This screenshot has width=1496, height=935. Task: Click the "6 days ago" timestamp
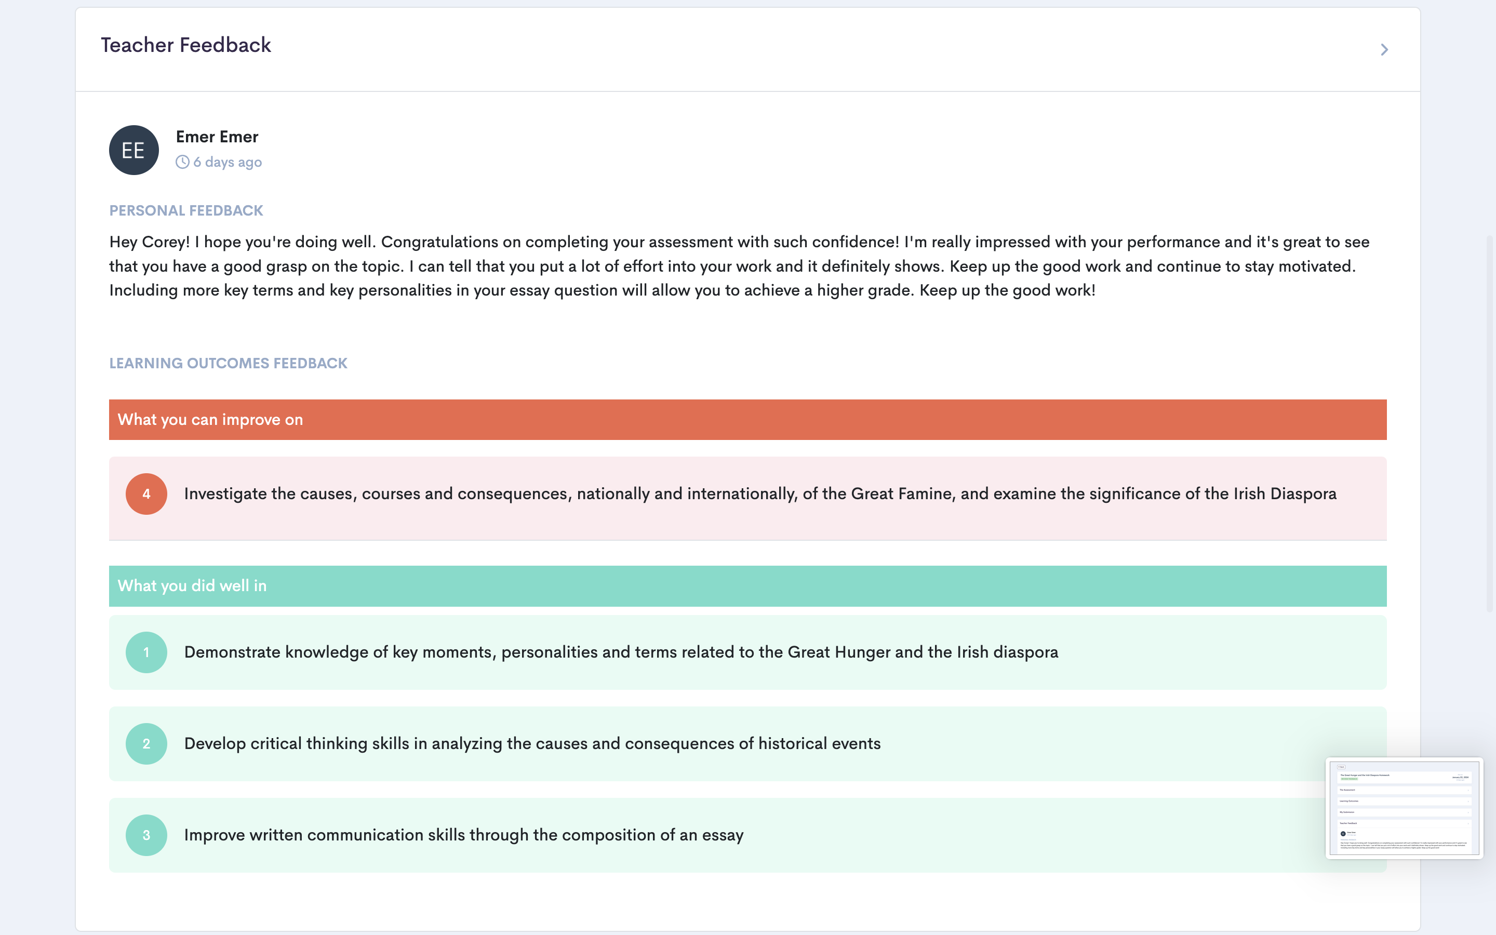(228, 162)
